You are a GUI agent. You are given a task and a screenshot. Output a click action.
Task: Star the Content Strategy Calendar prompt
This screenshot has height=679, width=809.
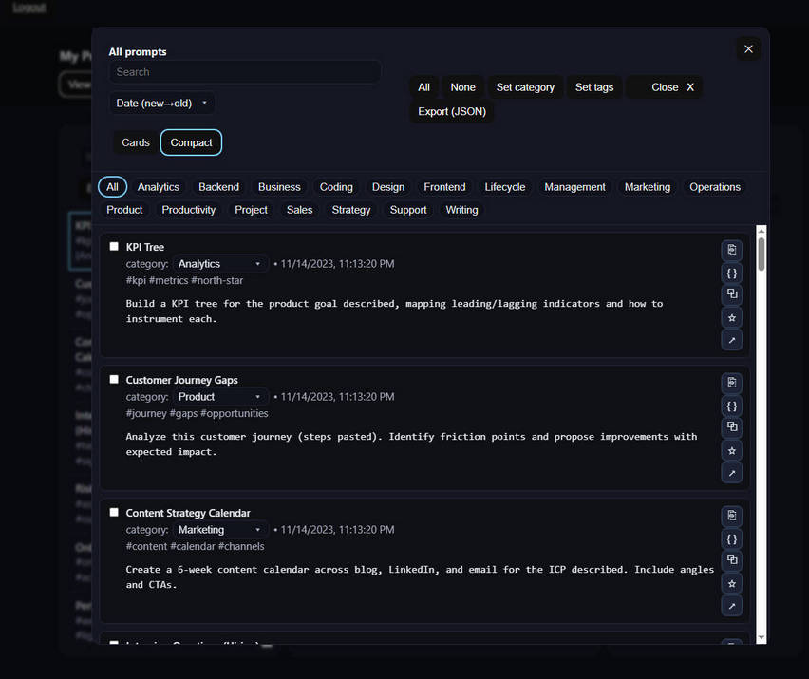(x=731, y=583)
